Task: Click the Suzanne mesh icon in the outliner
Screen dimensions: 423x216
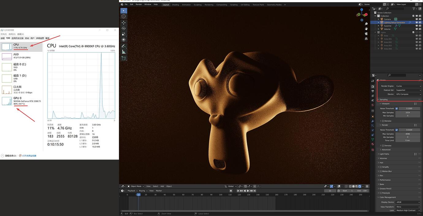Action: coord(399,26)
